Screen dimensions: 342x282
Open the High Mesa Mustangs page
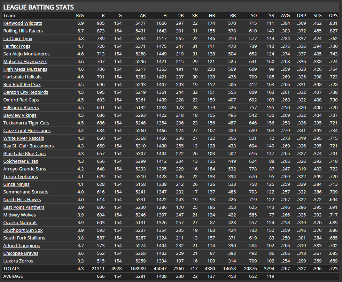(x=25, y=69)
